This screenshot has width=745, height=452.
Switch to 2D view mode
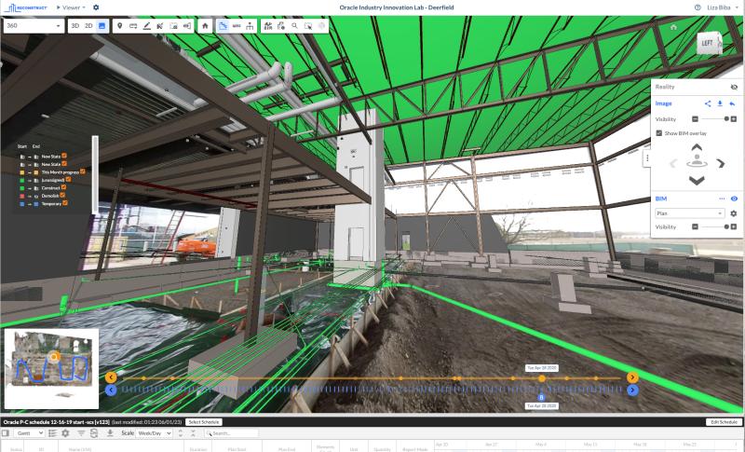(x=88, y=26)
